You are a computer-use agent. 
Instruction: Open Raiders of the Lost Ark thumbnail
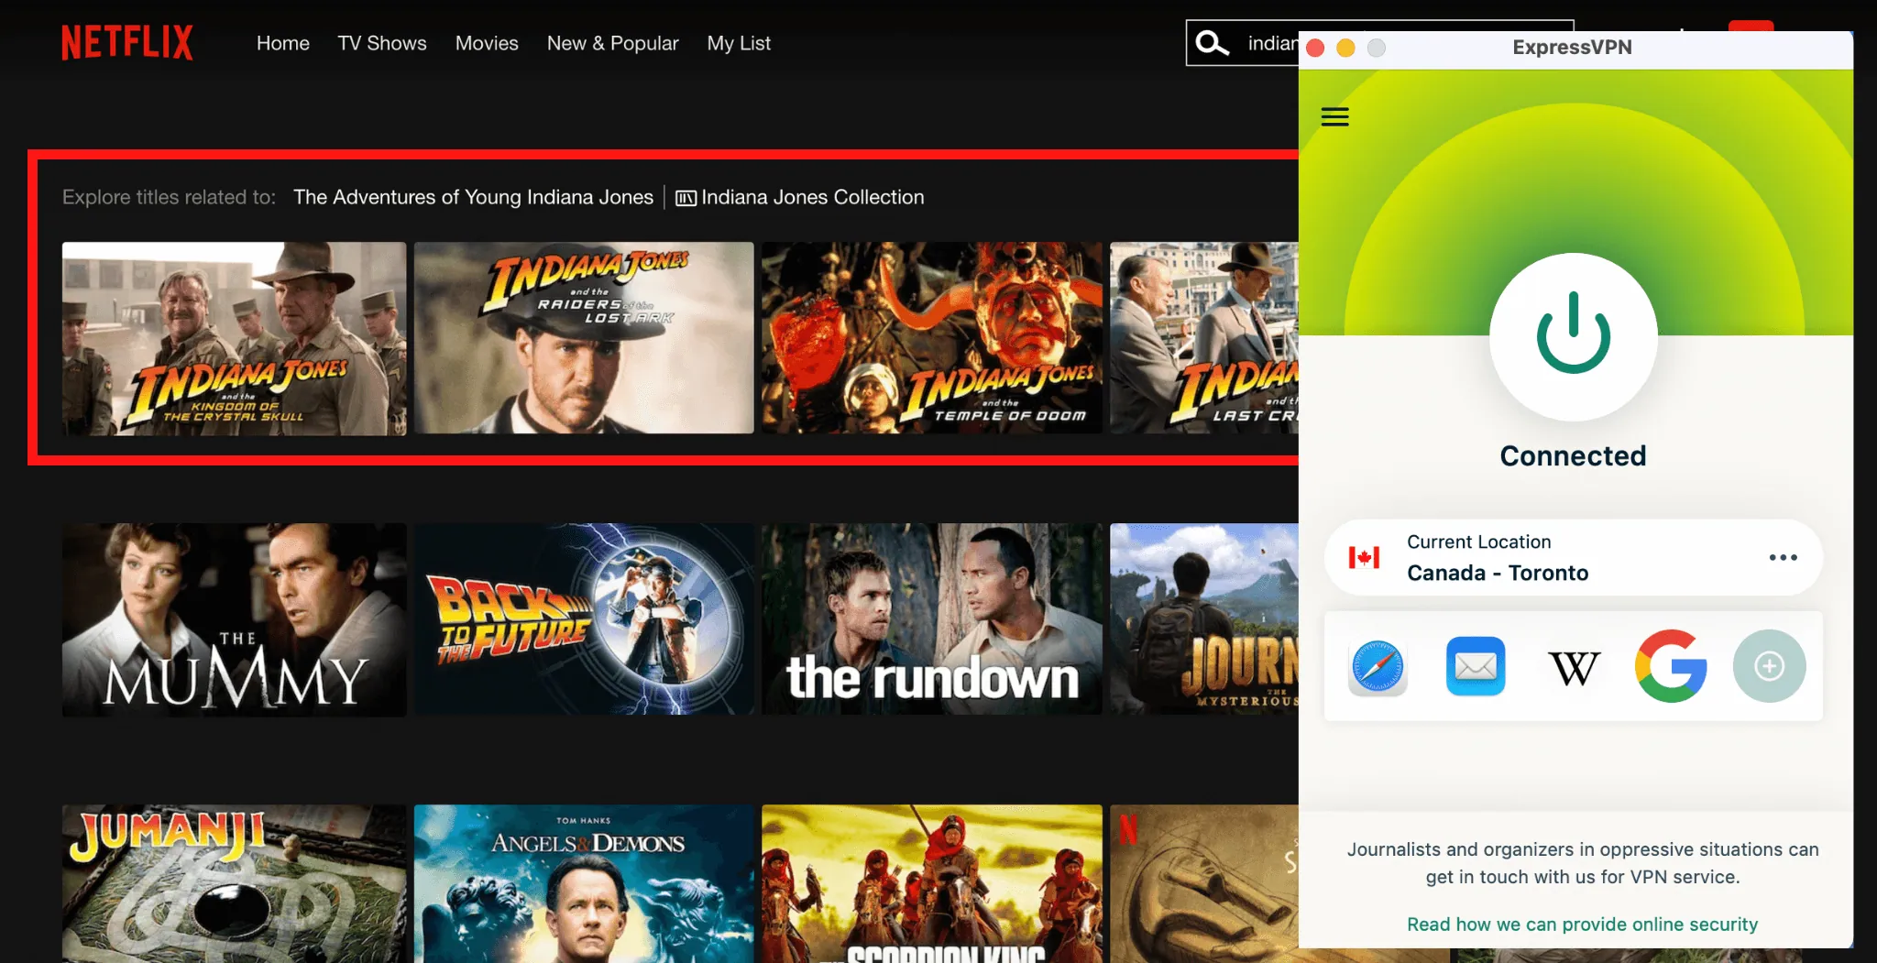click(x=584, y=338)
